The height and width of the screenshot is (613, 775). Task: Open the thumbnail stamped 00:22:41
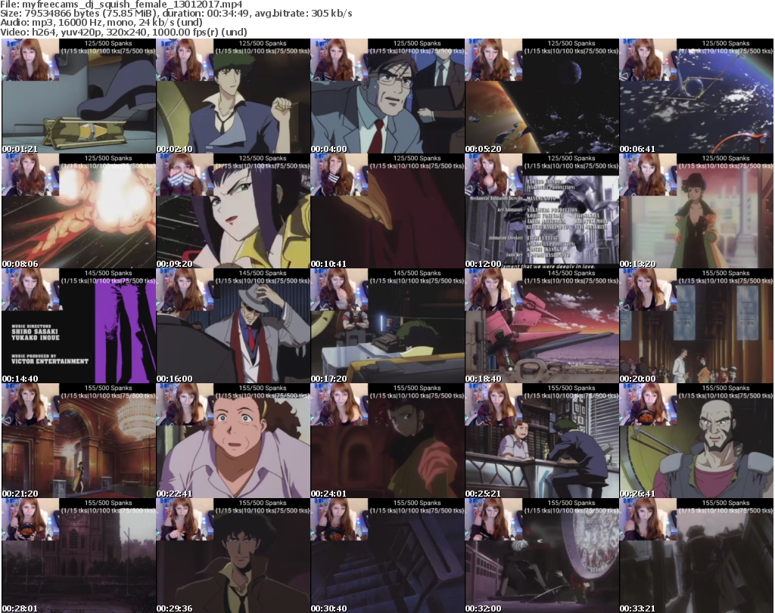point(233,441)
